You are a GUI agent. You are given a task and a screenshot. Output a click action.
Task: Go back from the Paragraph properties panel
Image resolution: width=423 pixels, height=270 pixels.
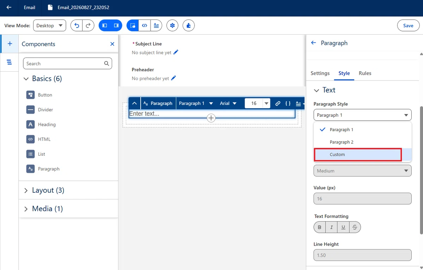(x=313, y=43)
